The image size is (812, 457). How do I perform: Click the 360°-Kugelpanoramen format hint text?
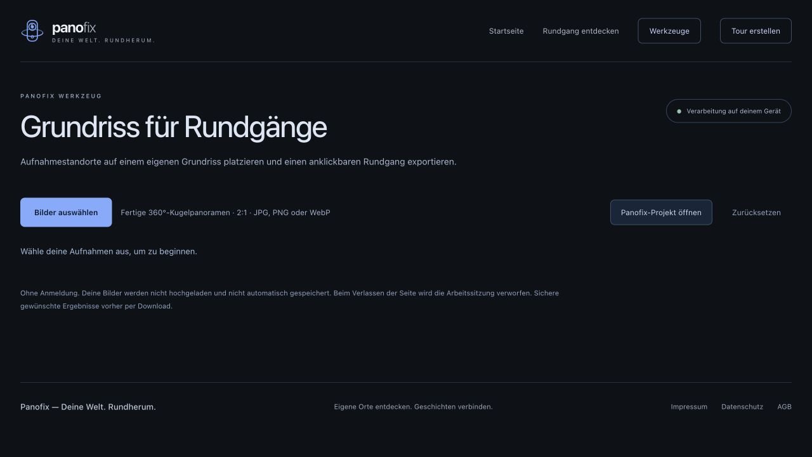(x=225, y=213)
